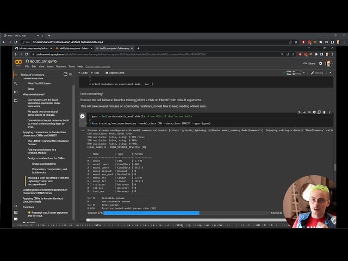The height and width of the screenshot is (261, 348).
Task: Open cell settings gear icon
Action: coord(314,113)
